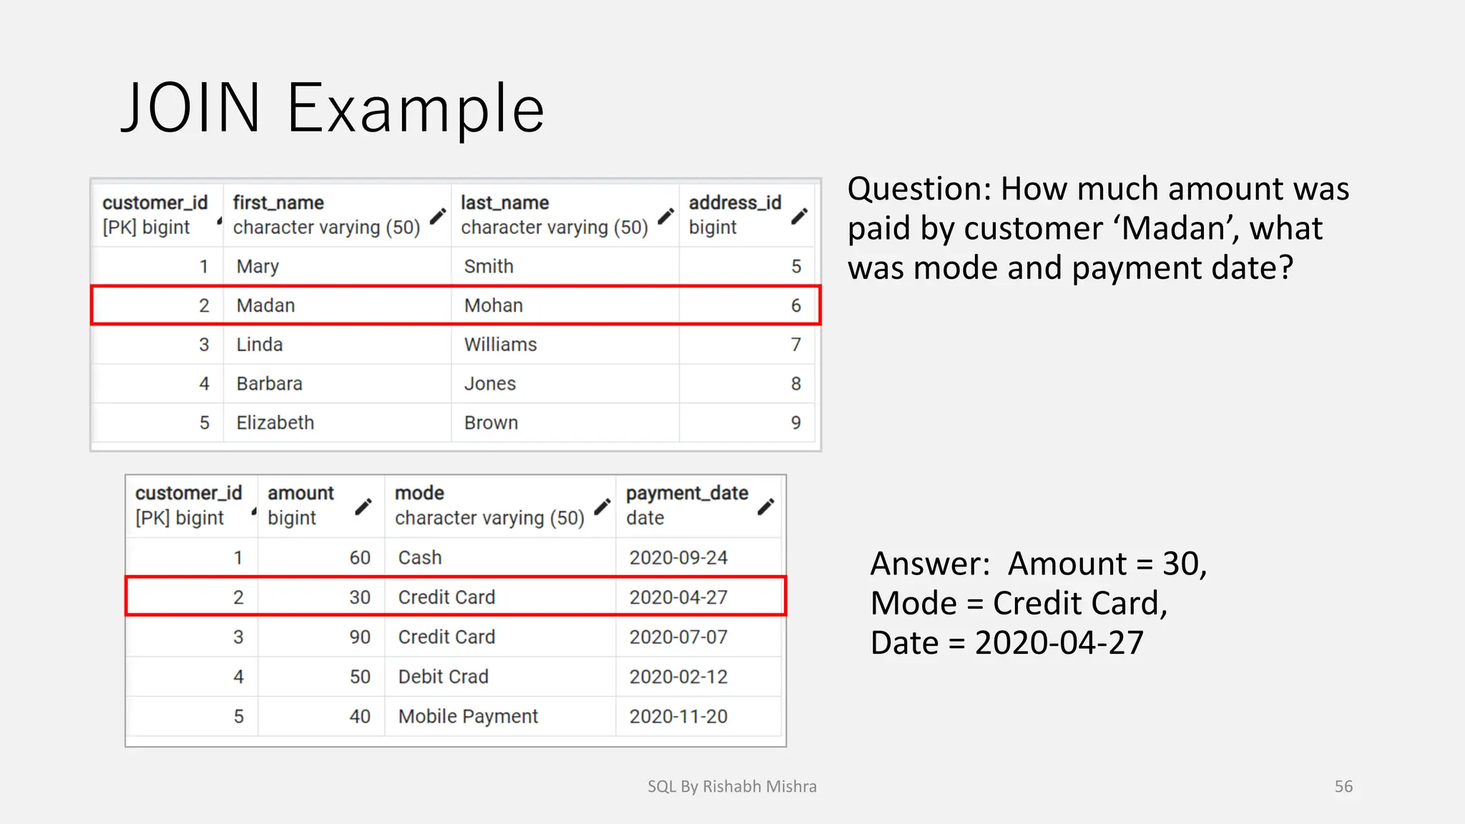Click the SQL By Rishabh Mishra footer

pos(732,787)
